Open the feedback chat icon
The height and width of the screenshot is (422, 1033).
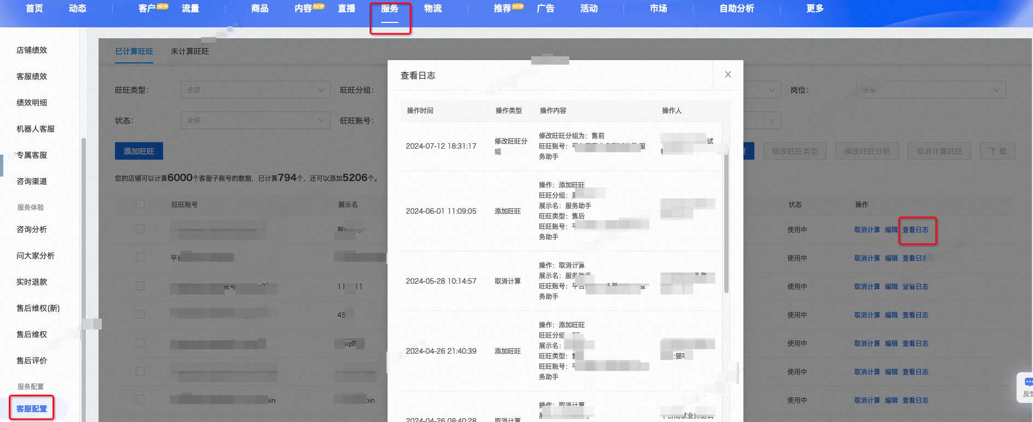(x=1028, y=382)
